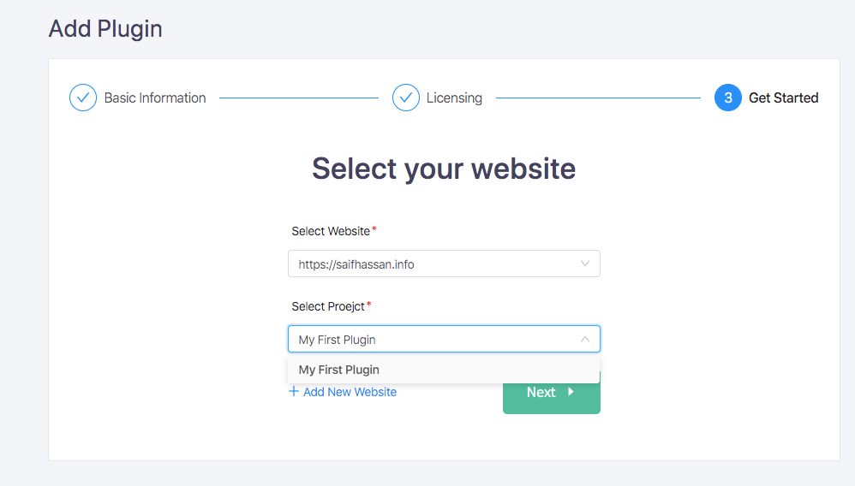The height and width of the screenshot is (486, 855).
Task: Click the Licensing step checkmark icon
Action: click(406, 98)
